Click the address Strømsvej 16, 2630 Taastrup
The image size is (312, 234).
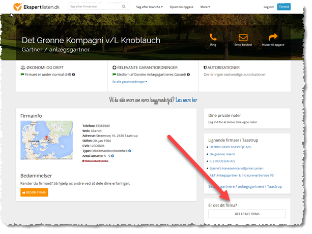point(117,136)
